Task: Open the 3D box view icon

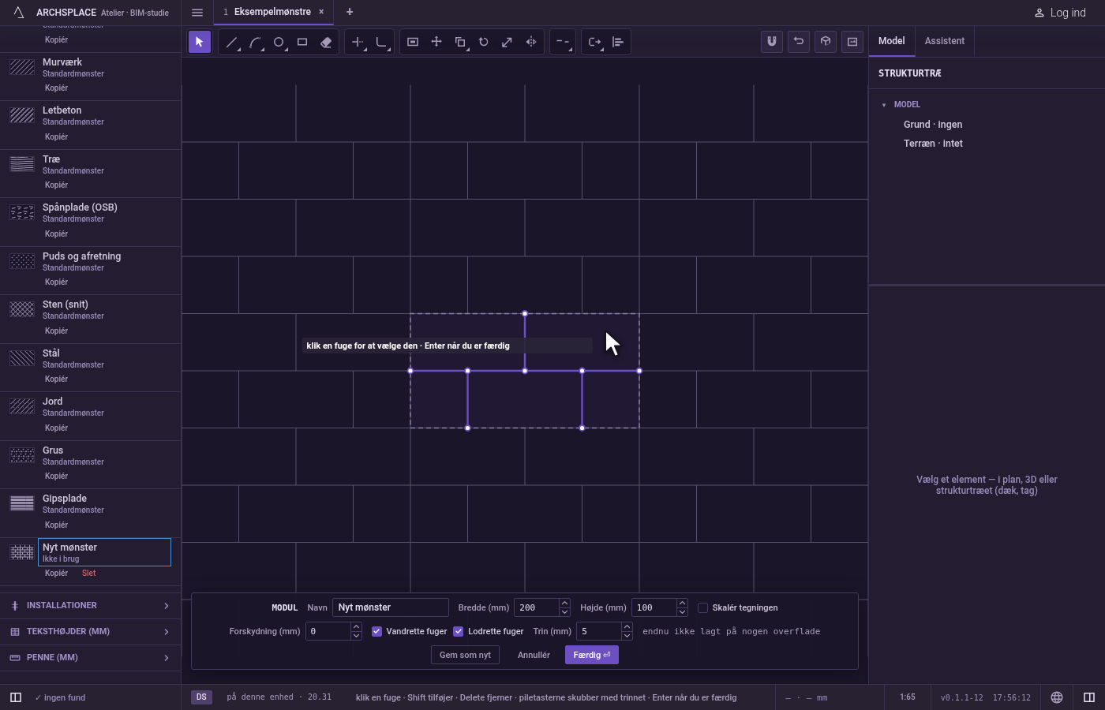Action: (826, 42)
